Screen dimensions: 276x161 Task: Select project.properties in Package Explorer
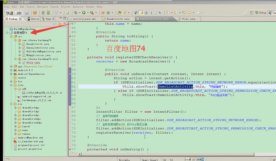point(30,149)
